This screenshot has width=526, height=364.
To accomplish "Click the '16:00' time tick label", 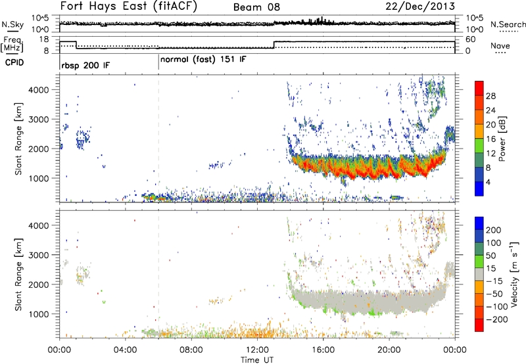I will coord(323,350).
